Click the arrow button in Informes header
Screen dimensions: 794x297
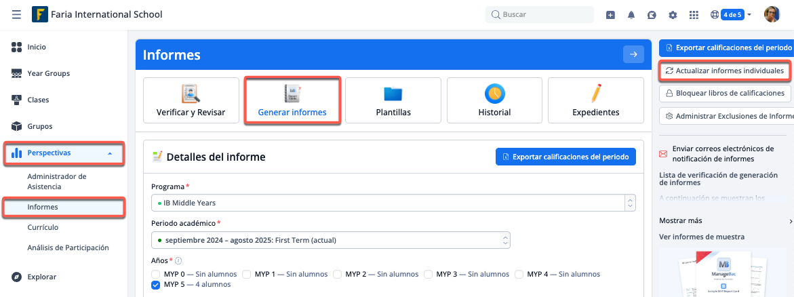pos(633,55)
